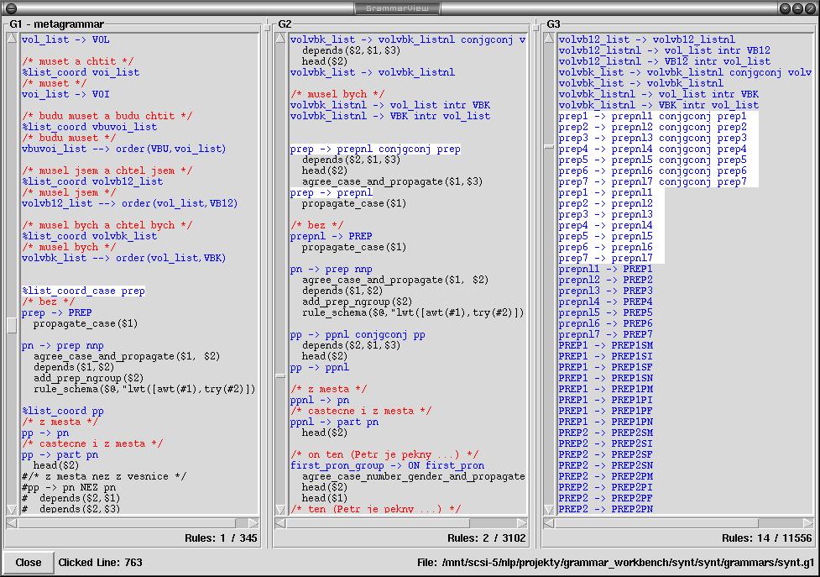Viewport: 820px width, 577px height.
Task: Click 'Rules: 1 / 345' counter under G1
Action: click(x=221, y=538)
